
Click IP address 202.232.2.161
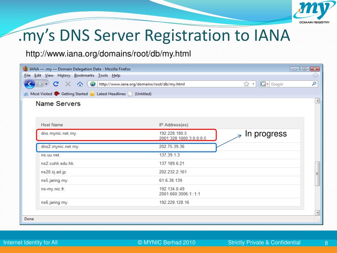[173, 172]
